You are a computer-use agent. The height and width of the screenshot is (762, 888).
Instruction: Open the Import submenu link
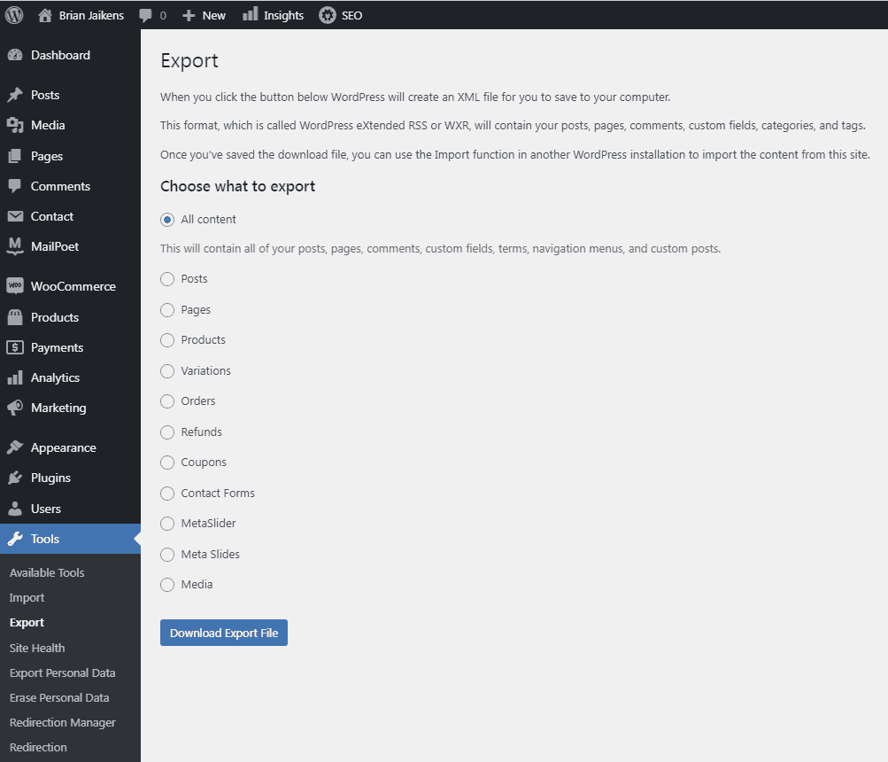pos(27,597)
